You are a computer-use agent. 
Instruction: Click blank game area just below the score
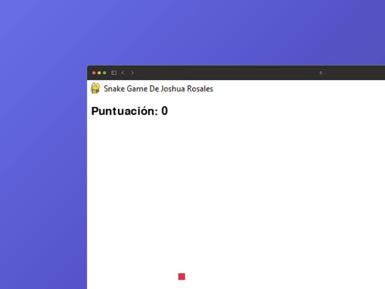click(128, 132)
